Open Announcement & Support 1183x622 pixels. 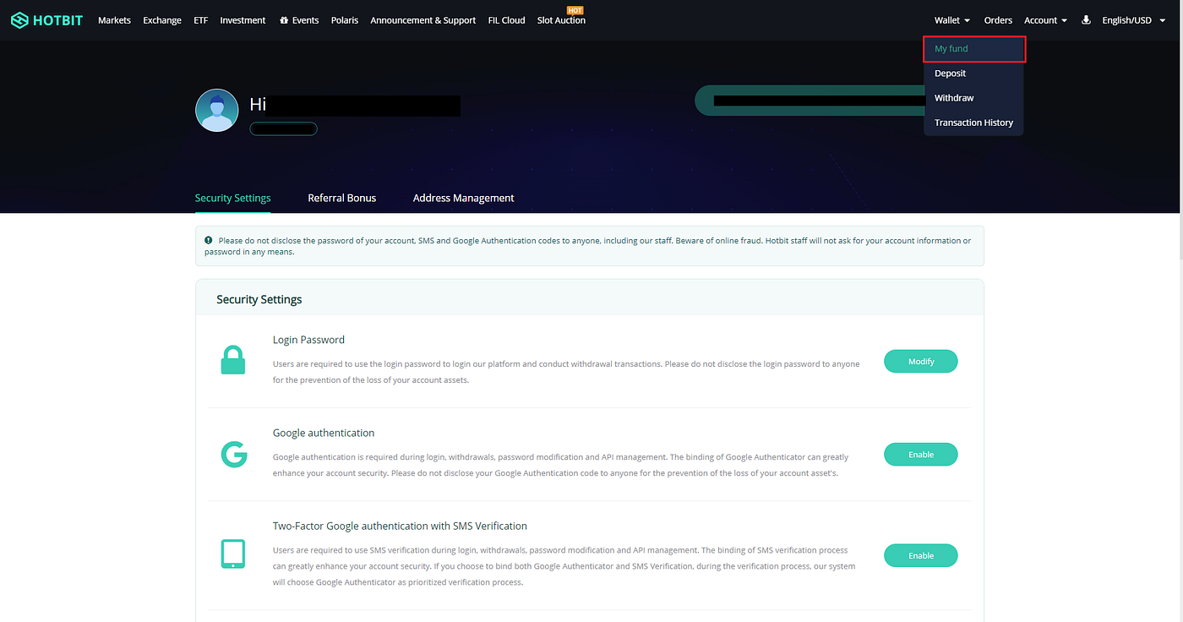pyautogui.click(x=423, y=20)
